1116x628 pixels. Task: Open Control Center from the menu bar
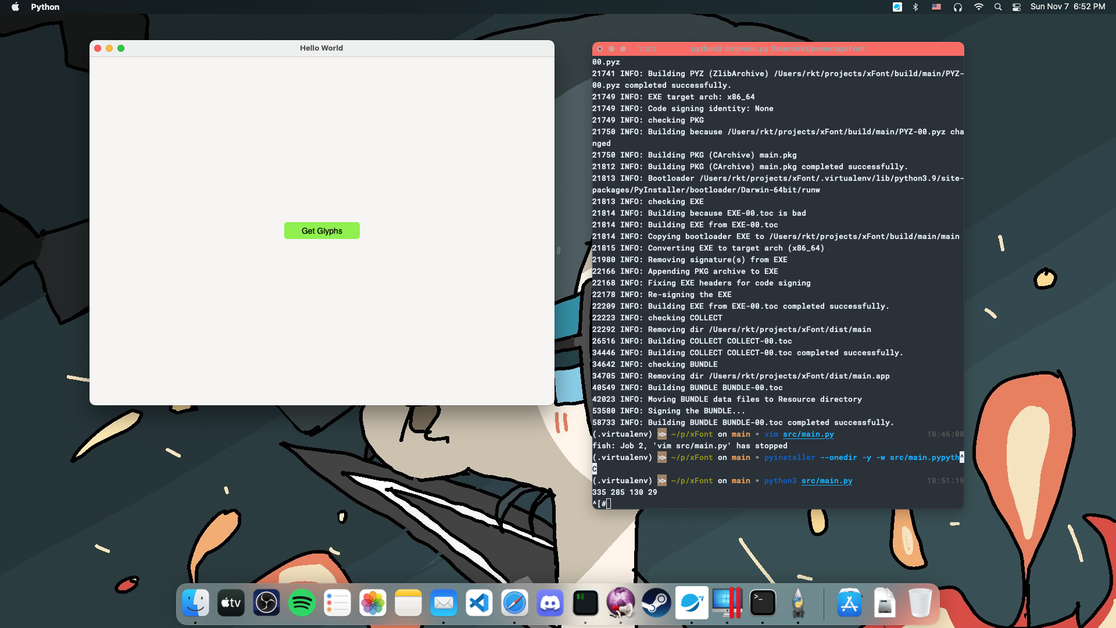[1017, 7]
